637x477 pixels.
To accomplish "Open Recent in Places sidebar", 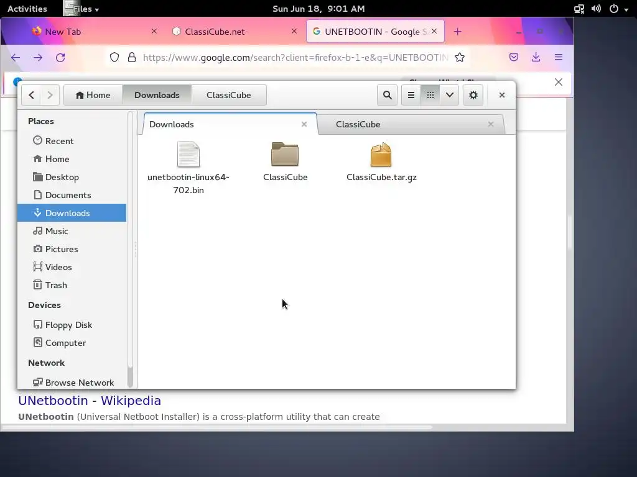I will point(72,141).
